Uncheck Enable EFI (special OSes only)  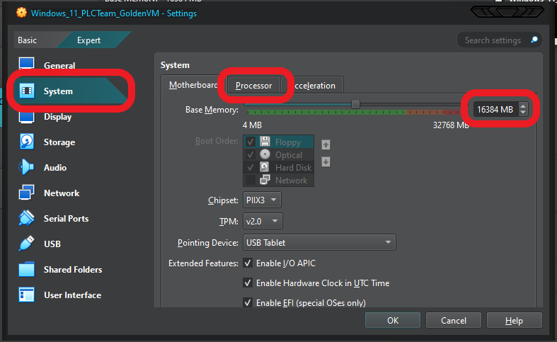click(248, 303)
